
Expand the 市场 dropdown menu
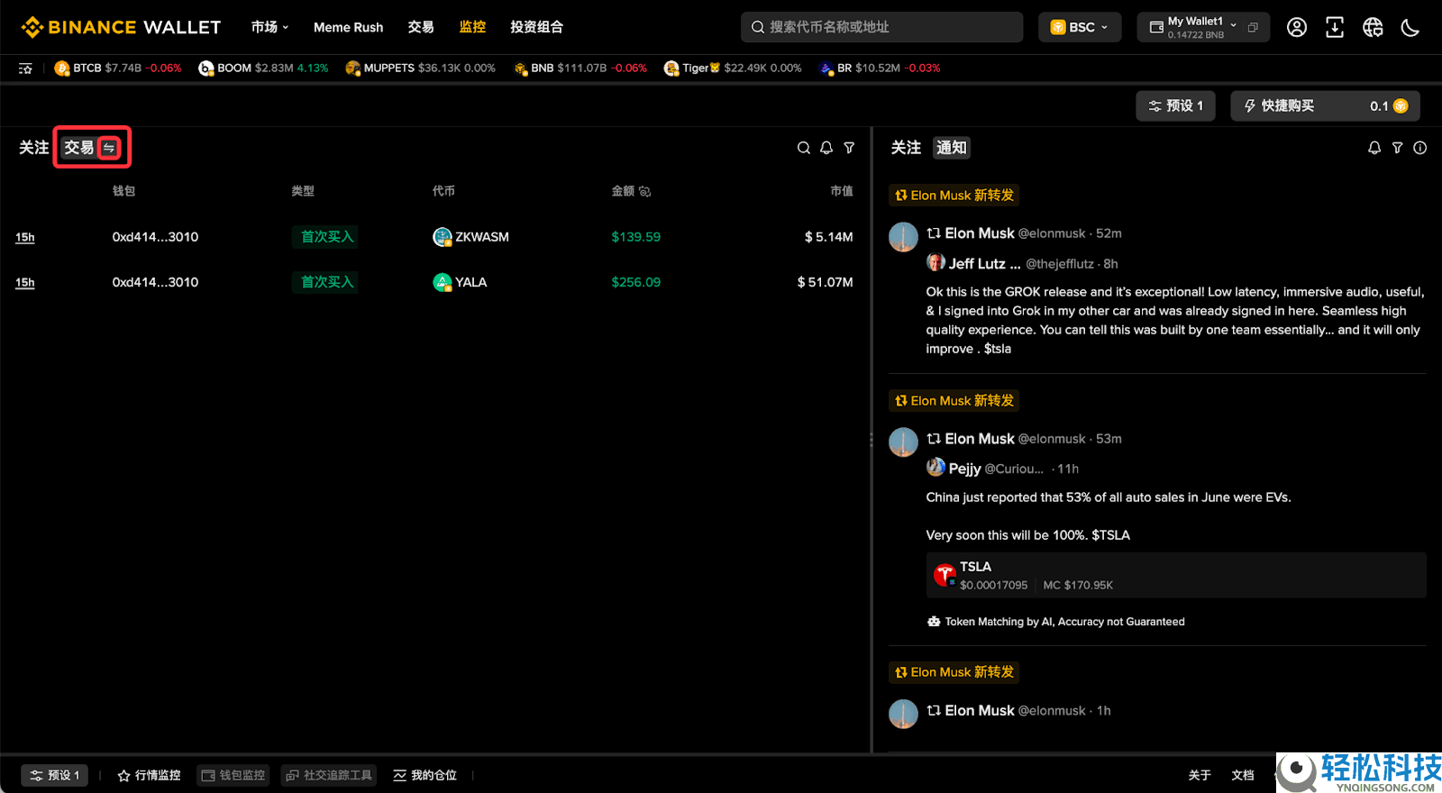click(x=269, y=27)
